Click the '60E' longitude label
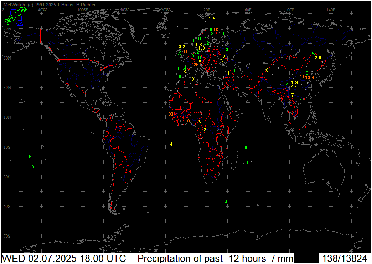The image size is (372, 264). point(248,10)
